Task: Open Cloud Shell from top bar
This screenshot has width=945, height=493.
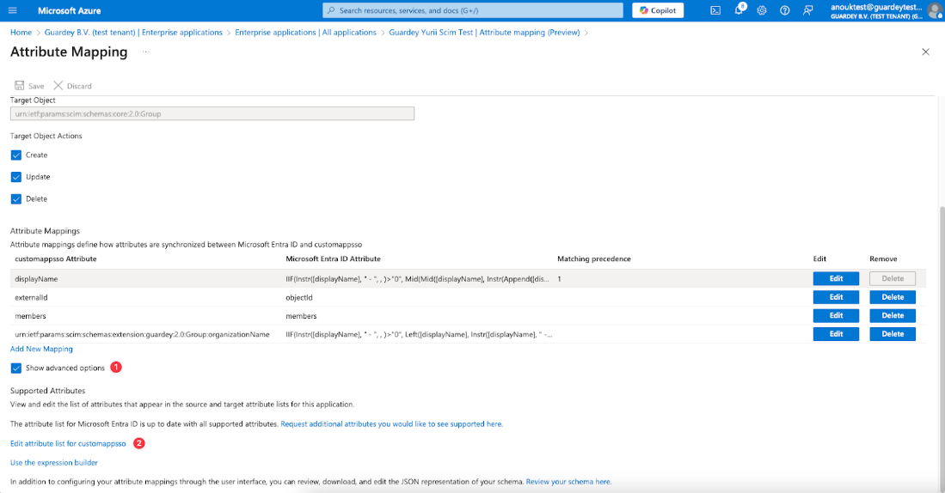Action: tap(715, 10)
